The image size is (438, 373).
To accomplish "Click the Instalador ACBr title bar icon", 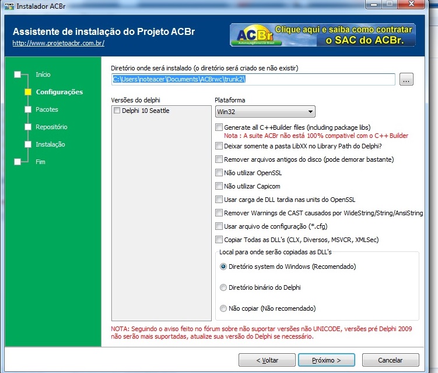I will click(9, 6).
